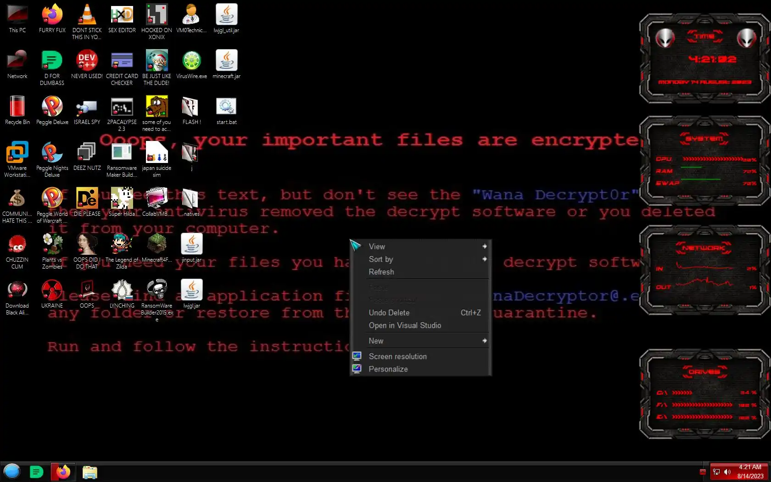Click the Start orb button
The image size is (771, 482).
12,471
